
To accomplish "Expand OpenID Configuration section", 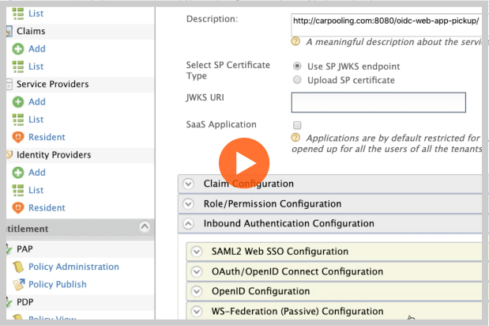I will click(197, 291).
